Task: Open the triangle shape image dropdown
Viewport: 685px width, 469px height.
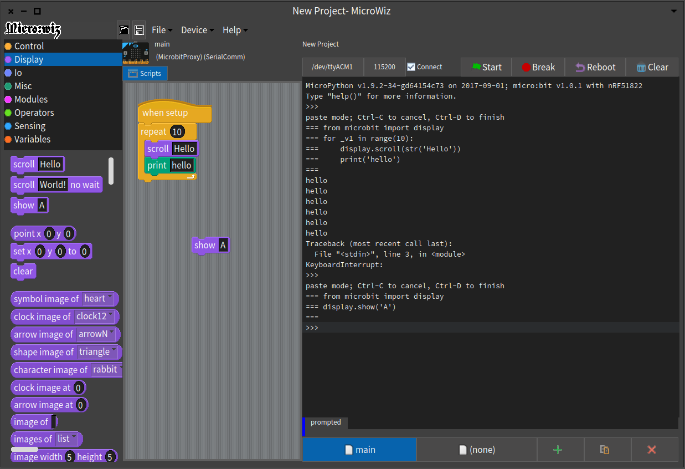Action: tap(98, 352)
